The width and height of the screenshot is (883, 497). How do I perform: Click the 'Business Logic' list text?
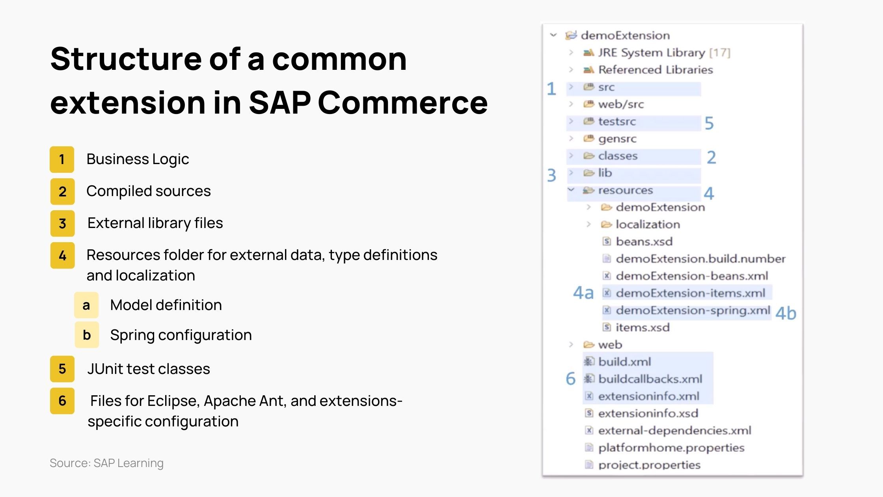[138, 159]
